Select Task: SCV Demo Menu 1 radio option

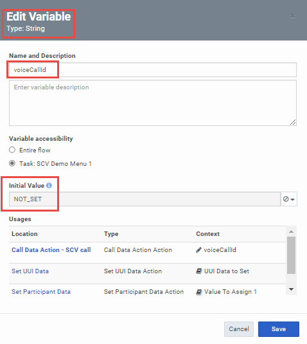tap(12, 163)
